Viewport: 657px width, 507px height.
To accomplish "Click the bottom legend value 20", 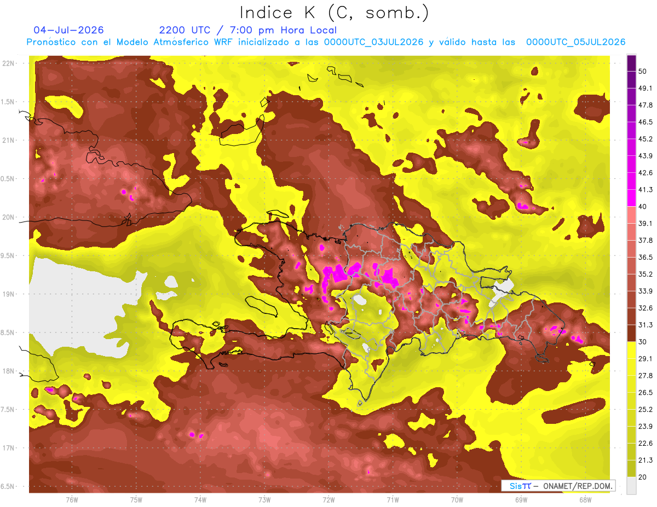I will point(644,477).
